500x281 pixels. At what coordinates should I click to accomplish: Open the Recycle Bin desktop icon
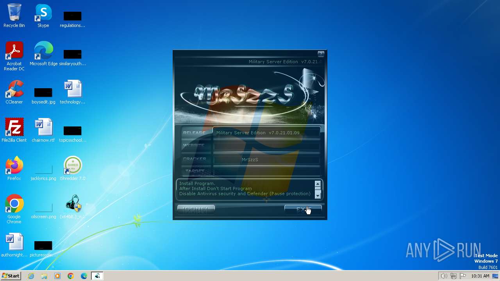click(x=14, y=16)
